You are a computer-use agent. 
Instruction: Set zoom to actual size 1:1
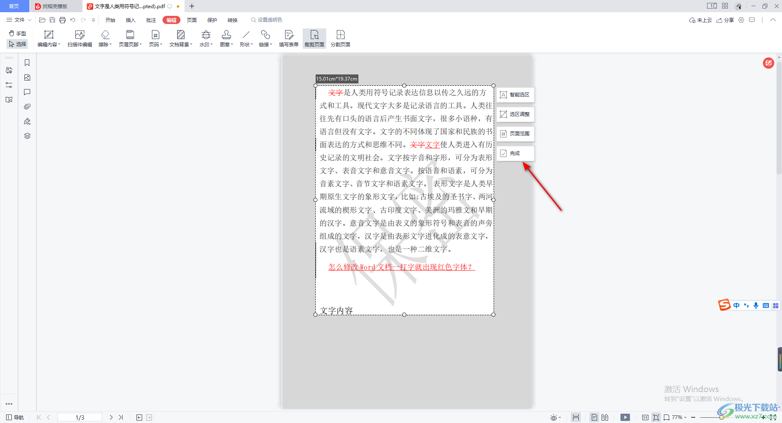tap(645, 417)
